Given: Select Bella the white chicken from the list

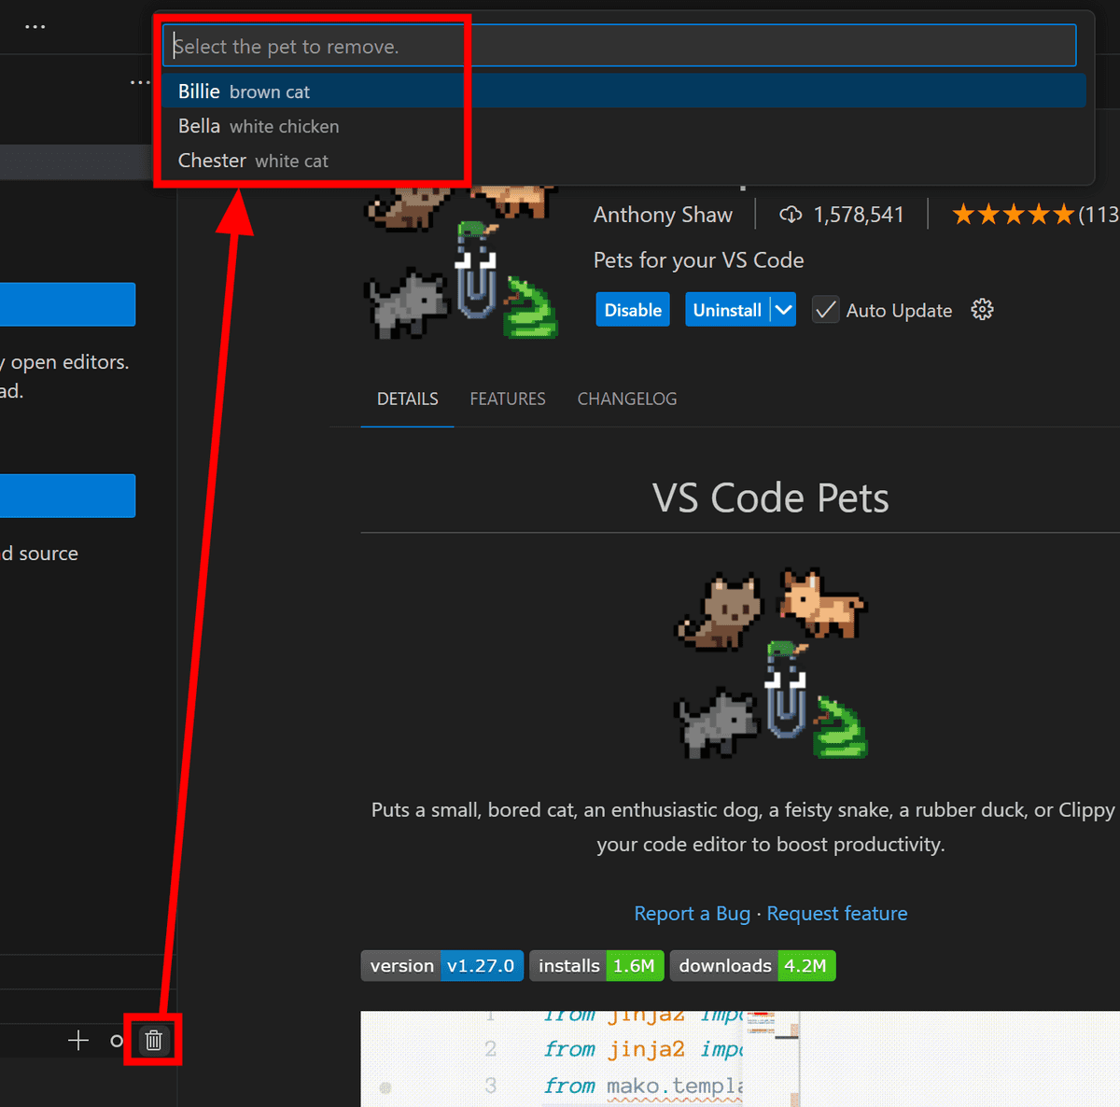Looking at the screenshot, I should tap(258, 126).
